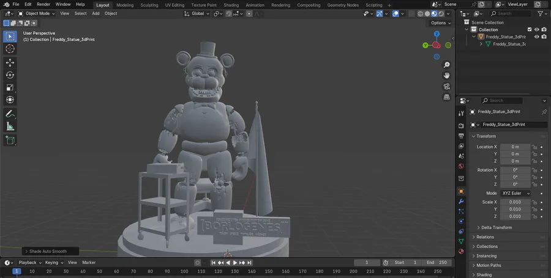Viewport: 551px width, 278px height.
Task: Open the Material properties tab
Action: point(461,251)
